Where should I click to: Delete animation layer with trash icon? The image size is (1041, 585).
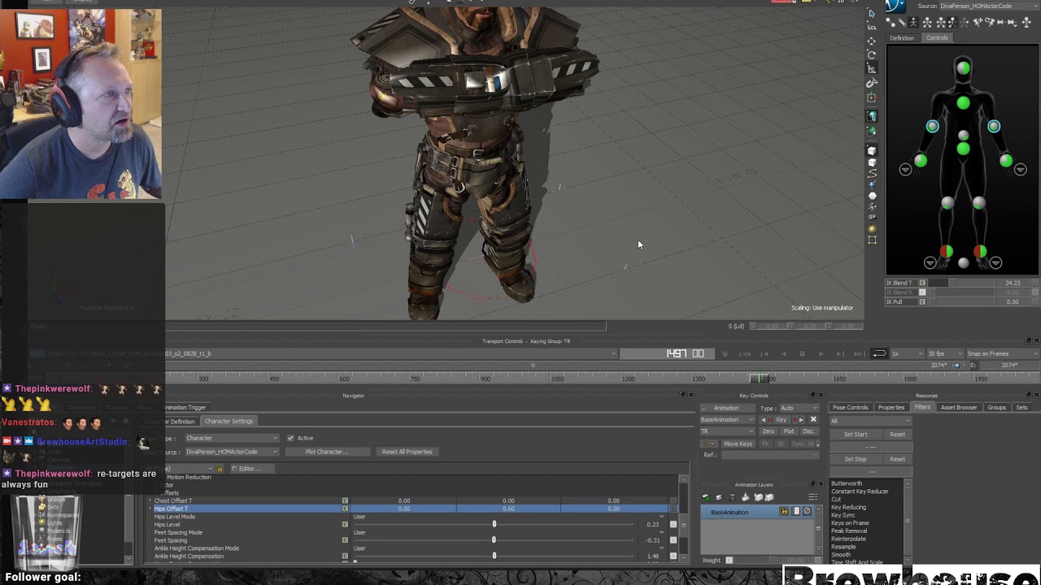coord(732,497)
